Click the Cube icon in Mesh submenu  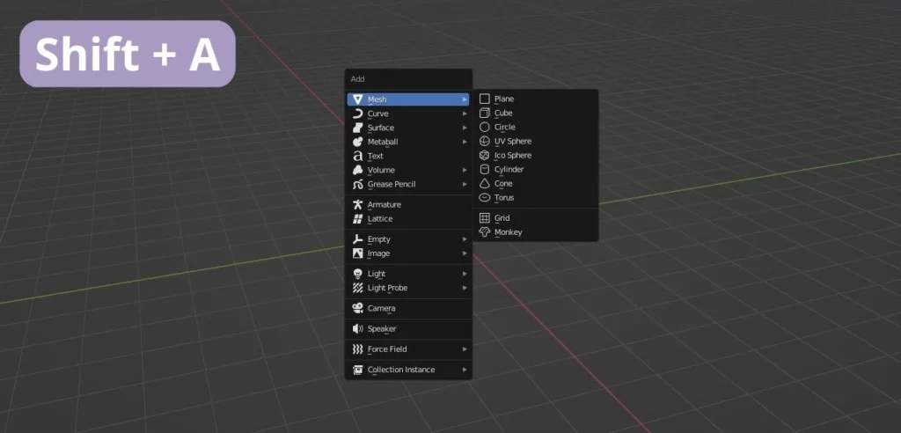[485, 114]
